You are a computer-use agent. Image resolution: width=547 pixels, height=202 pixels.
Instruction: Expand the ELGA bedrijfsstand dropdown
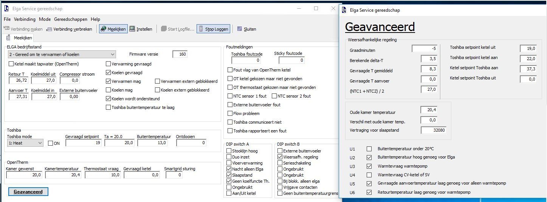tap(112, 54)
